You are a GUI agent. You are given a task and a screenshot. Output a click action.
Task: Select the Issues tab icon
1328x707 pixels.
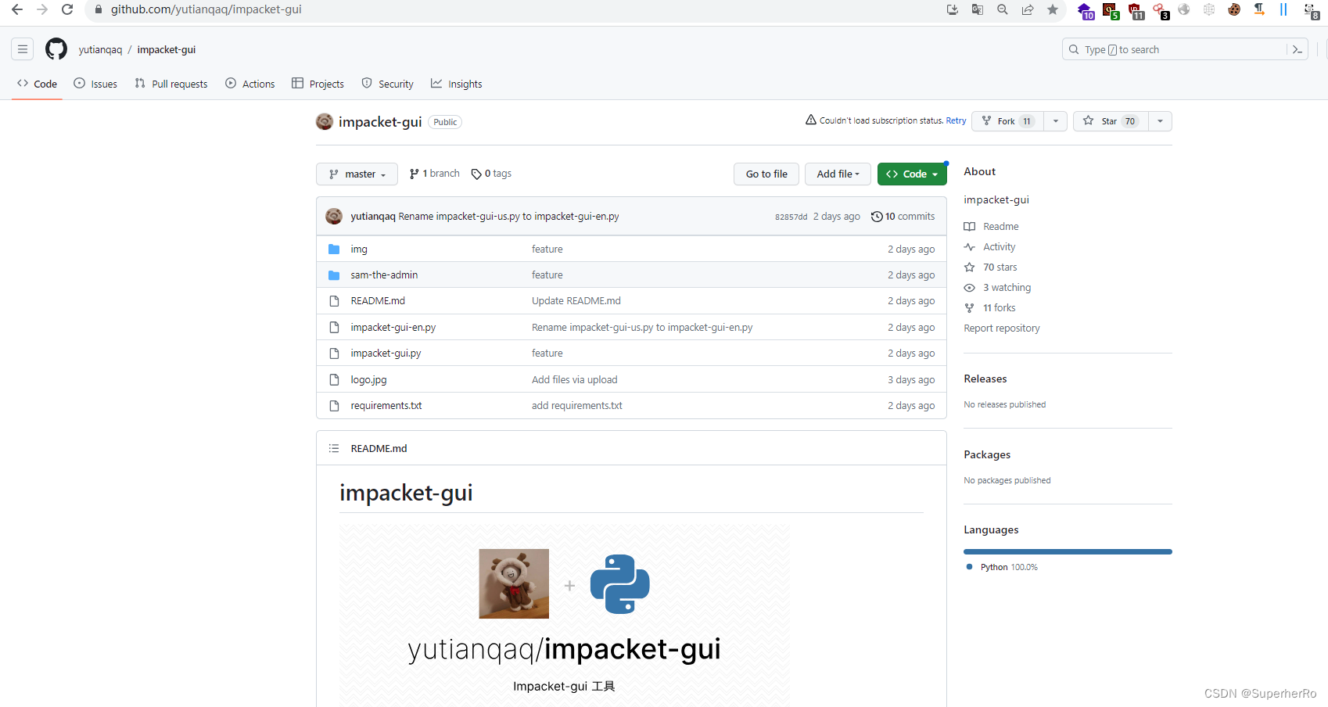pos(79,83)
